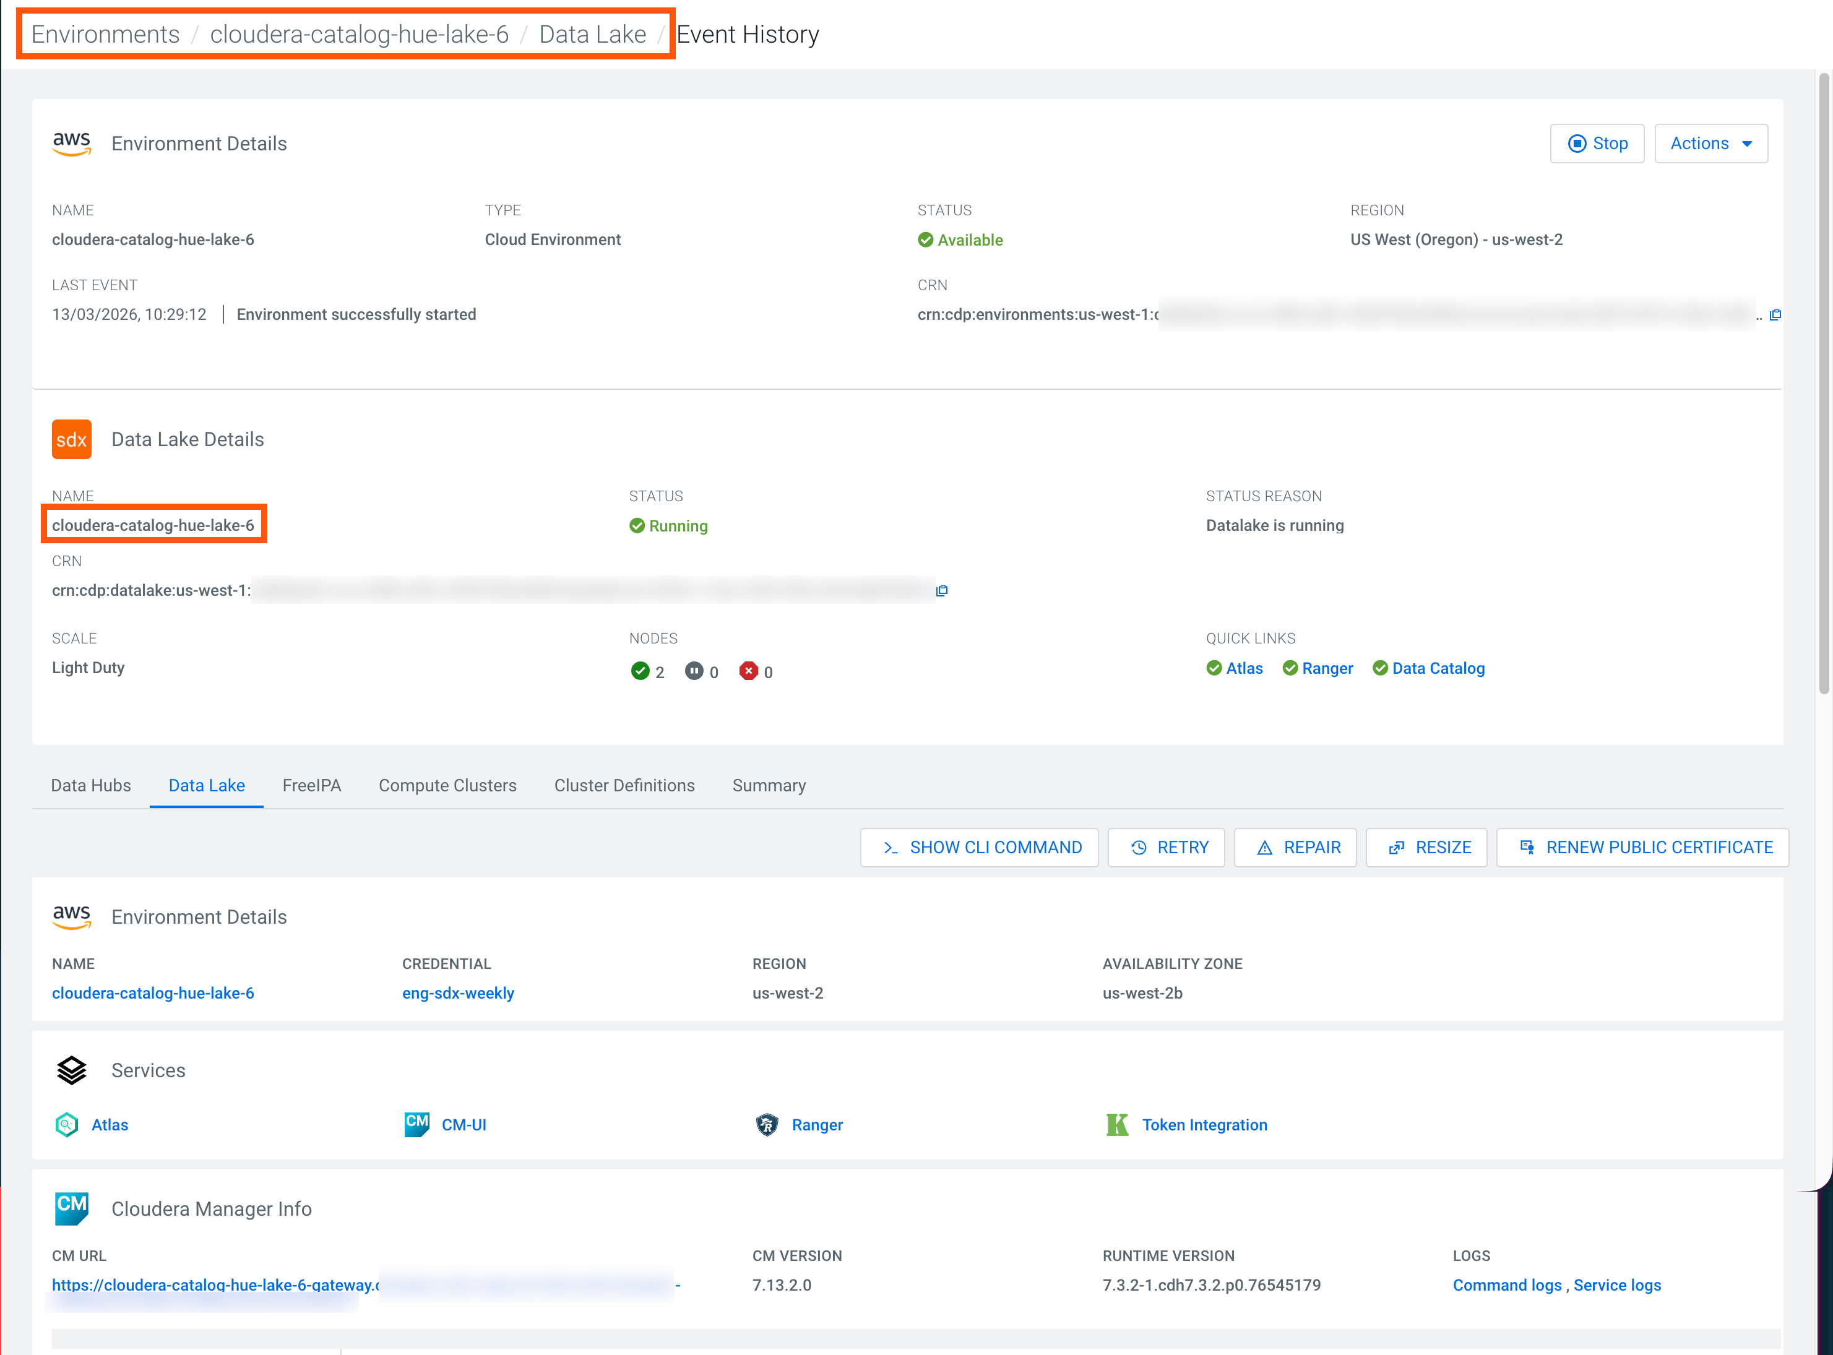The width and height of the screenshot is (1833, 1355).
Task: Copy the environment CRN icon
Action: pyautogui.click(x=1775, y=315)
